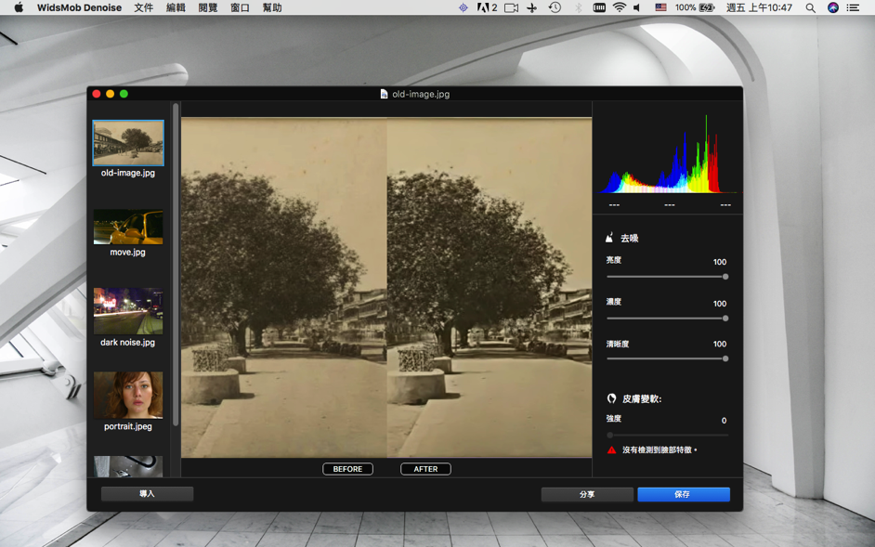This screenshot has height=547, width=875.
Task: Click the 導入 import button
Action: pyautogui.click(x=148, y=494)
